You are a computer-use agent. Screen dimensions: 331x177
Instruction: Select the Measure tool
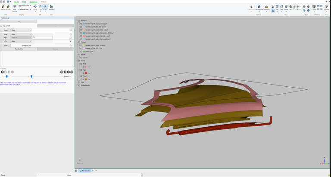click(266, 7)
